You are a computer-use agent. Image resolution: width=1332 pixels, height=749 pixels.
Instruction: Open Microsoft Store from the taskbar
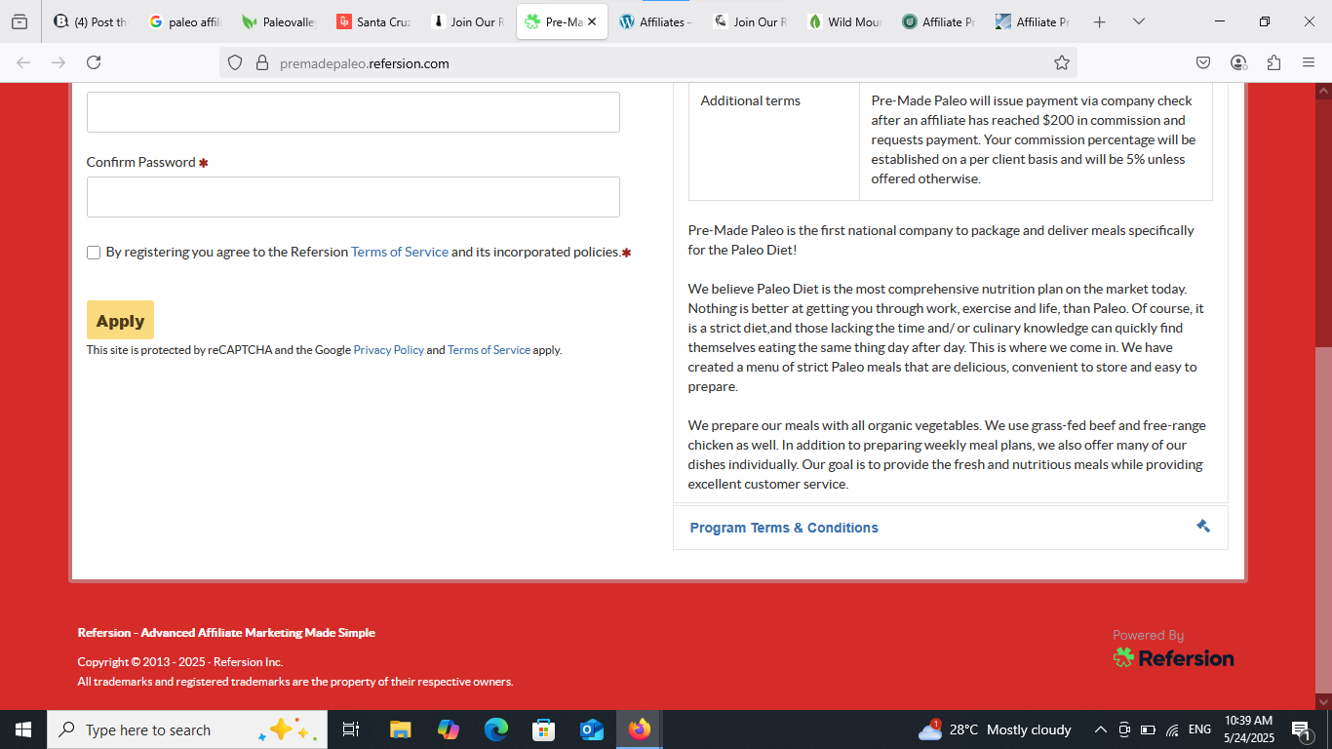pyautogui.click(x=543, y=729)
